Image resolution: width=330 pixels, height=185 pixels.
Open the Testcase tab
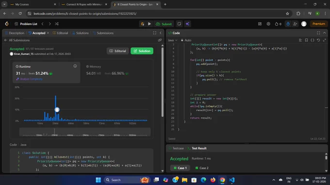tap(176, 148)
